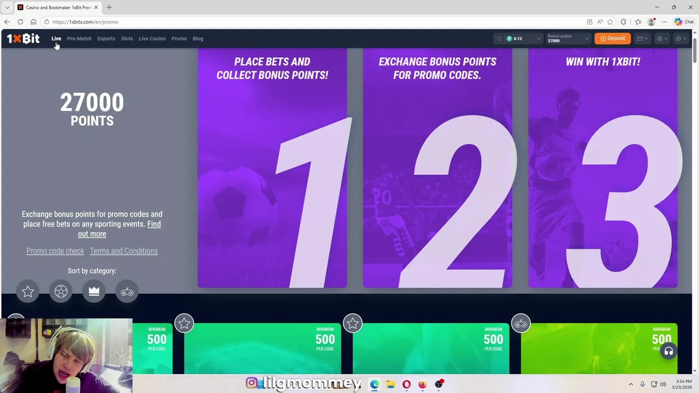Viewport: 699px width, 393px height.
Task: Open the user profile dropdown
Action: coord(662,39)
